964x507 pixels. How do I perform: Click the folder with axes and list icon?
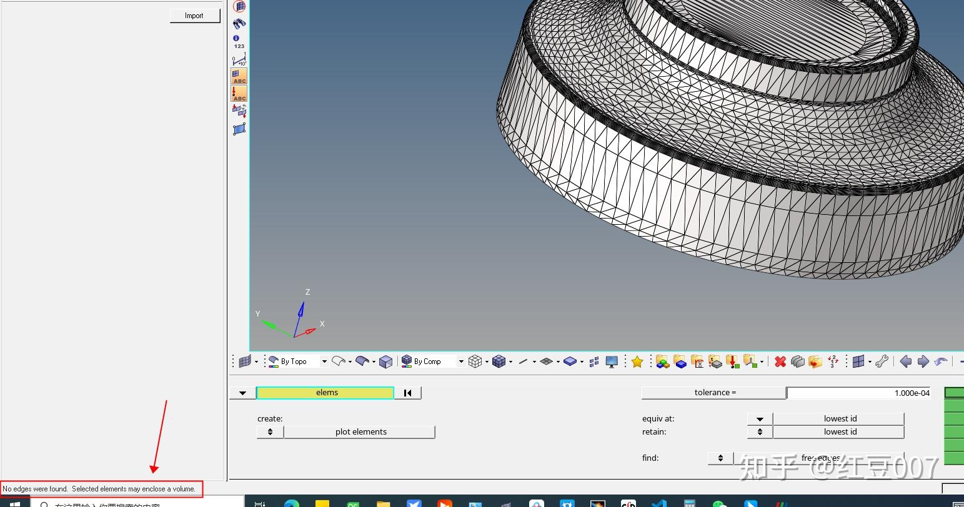tap(751, 362)
